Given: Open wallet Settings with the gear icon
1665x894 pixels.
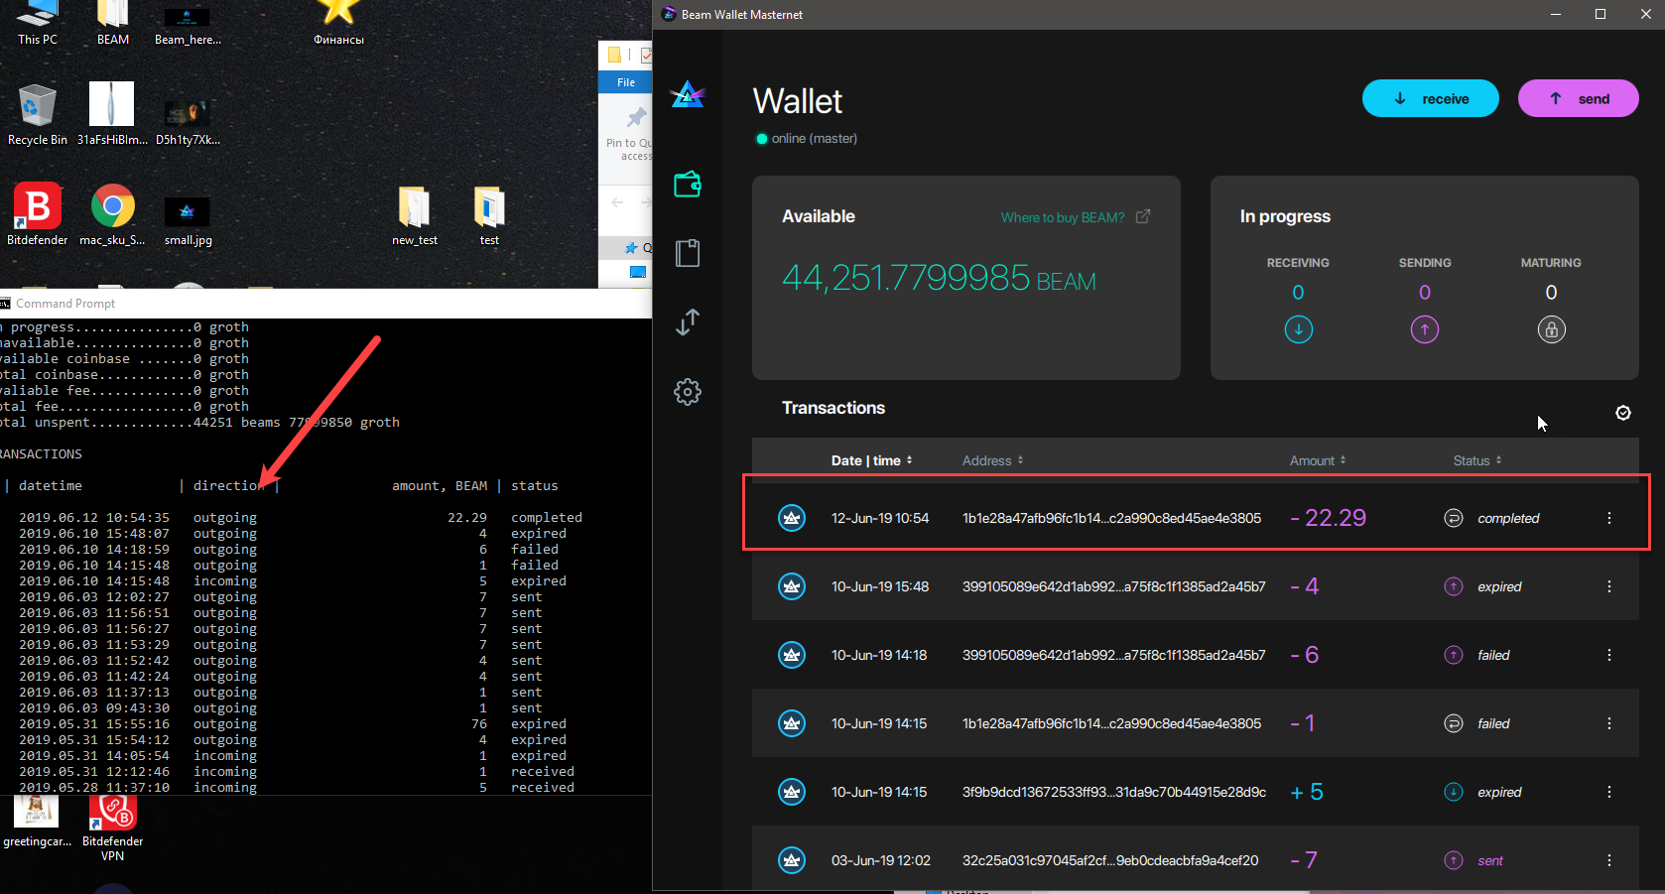Looking at the screenshot, I should click(687, 391).
